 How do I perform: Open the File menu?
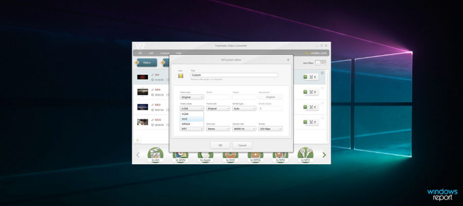tap(139, 53)
